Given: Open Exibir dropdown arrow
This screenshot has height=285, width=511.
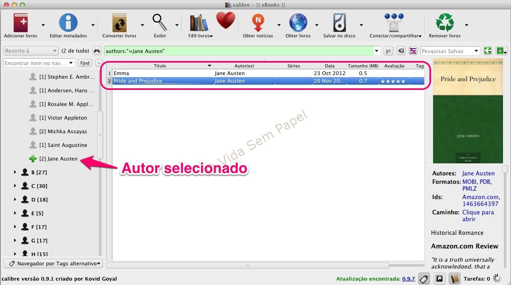Looking at the screenshot, I should (x=177, y=25).
